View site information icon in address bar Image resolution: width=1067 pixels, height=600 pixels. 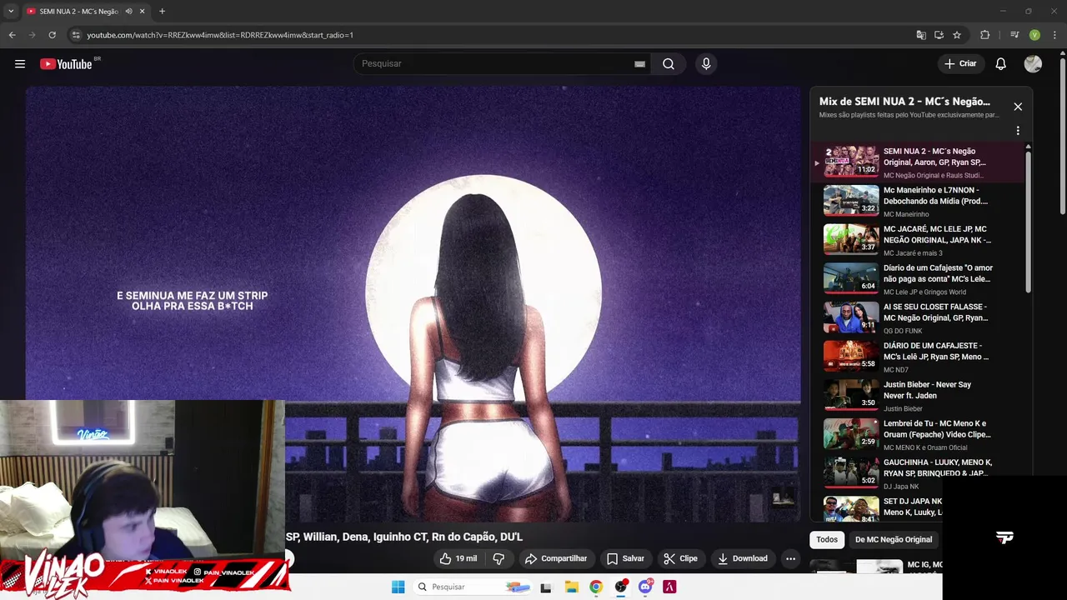(76, 35)
